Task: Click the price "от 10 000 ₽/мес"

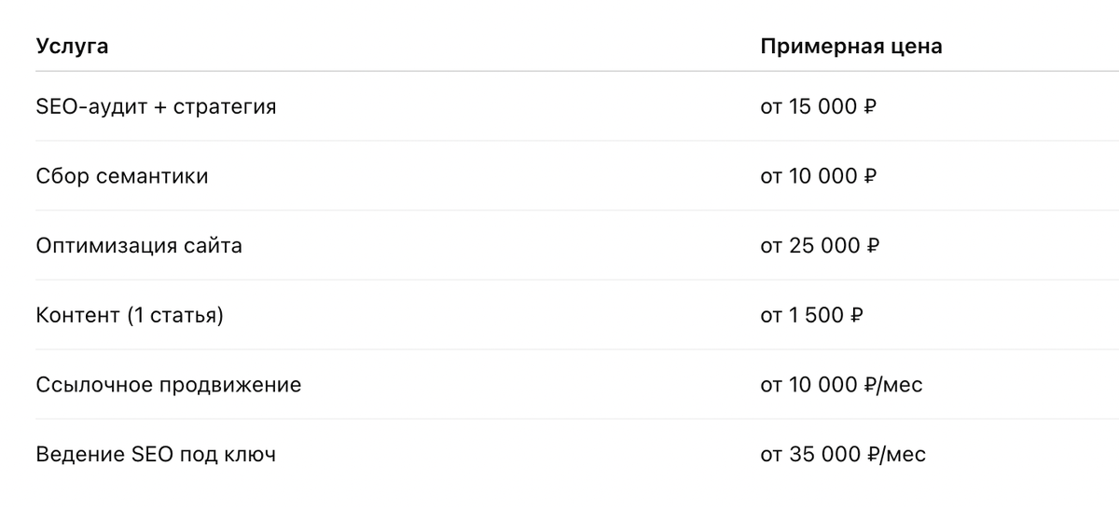Action: point(841,385)
